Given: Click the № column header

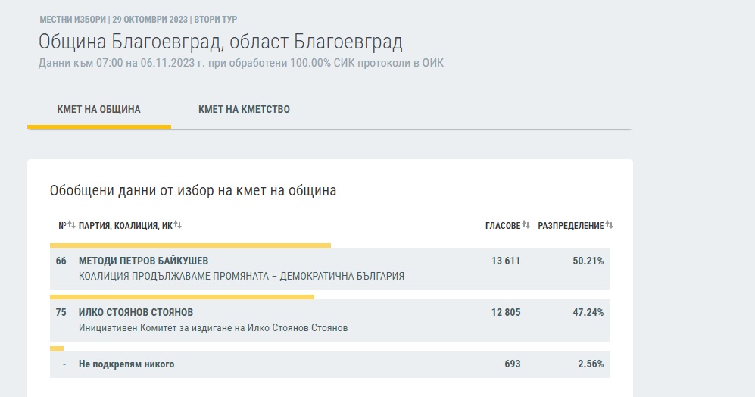Looking at the screenshot, I should pos(62,226).
